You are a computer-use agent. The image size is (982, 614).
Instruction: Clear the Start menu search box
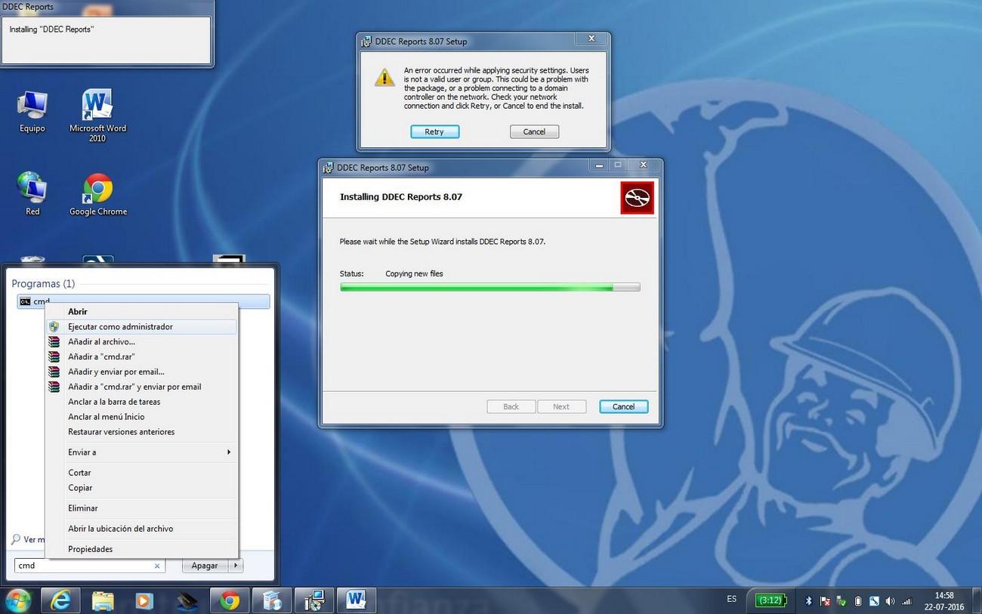tap(157, 566)
